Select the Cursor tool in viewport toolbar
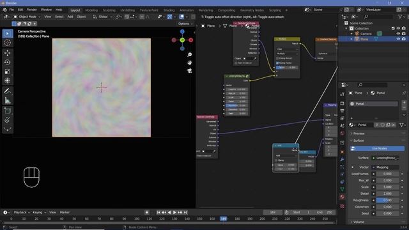 (x=7, y=43)
